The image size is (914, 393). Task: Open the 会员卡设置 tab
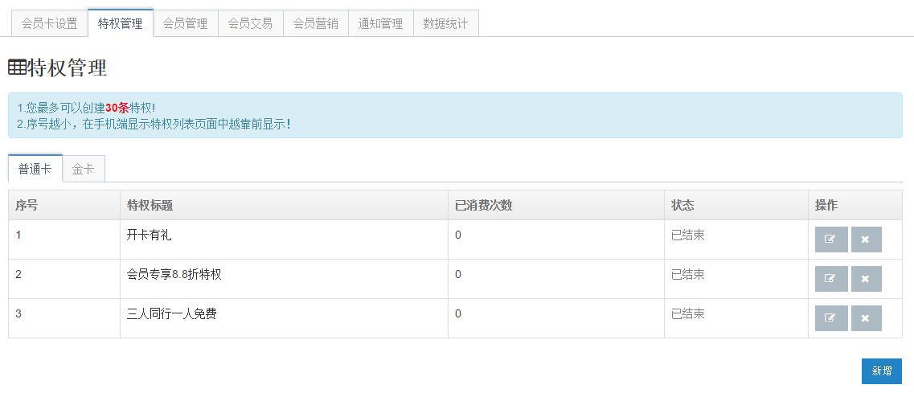click(x=50, y=23)
